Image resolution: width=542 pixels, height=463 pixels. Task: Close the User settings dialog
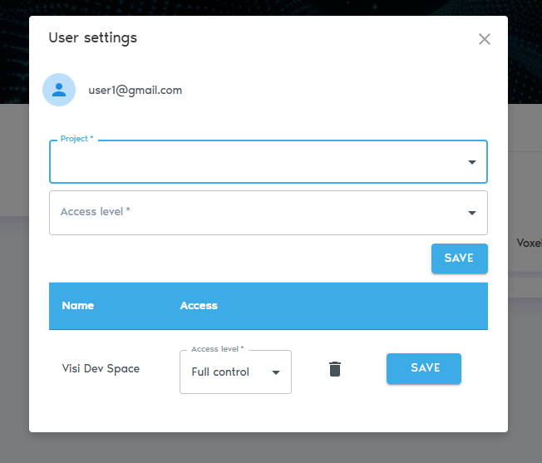(x=485, y=39)
